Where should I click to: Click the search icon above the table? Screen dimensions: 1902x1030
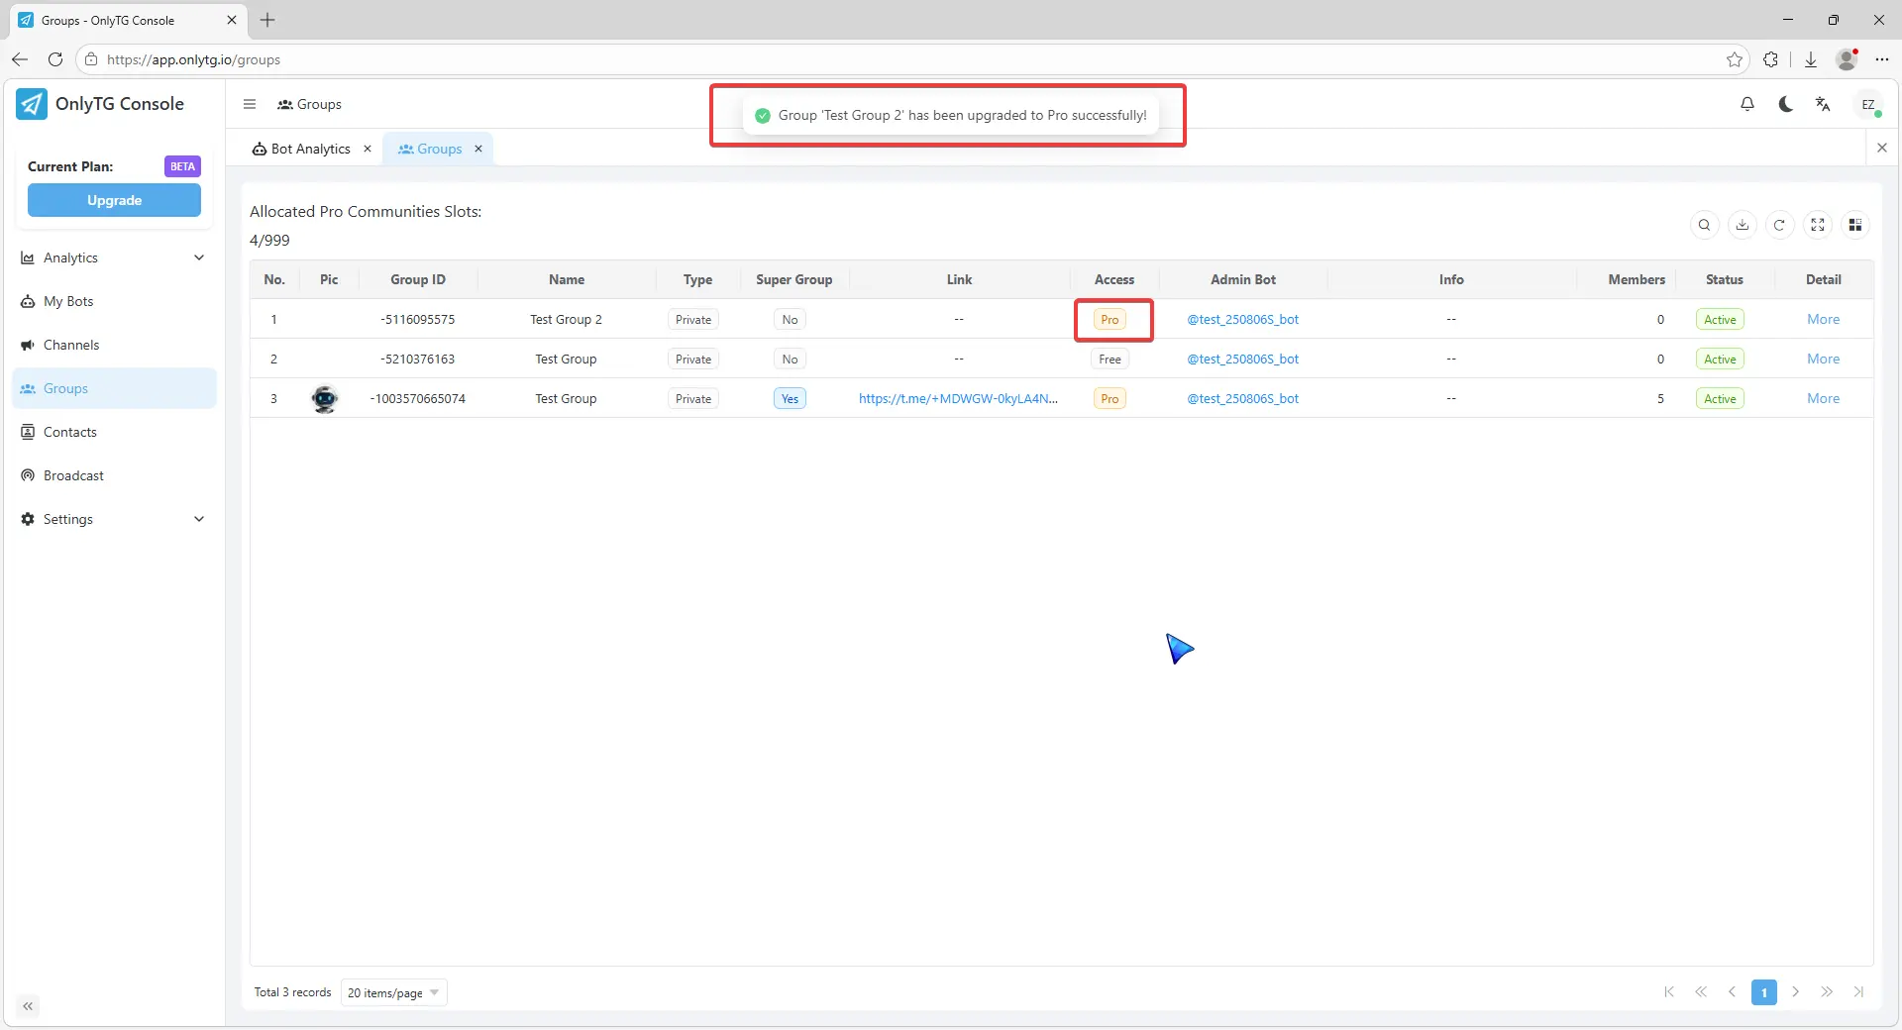click(x=1704, y=225)
